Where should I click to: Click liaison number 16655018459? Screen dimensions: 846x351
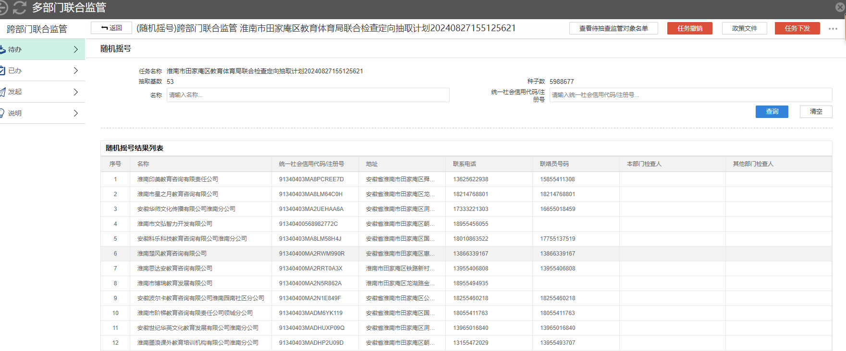click(558, 209)
